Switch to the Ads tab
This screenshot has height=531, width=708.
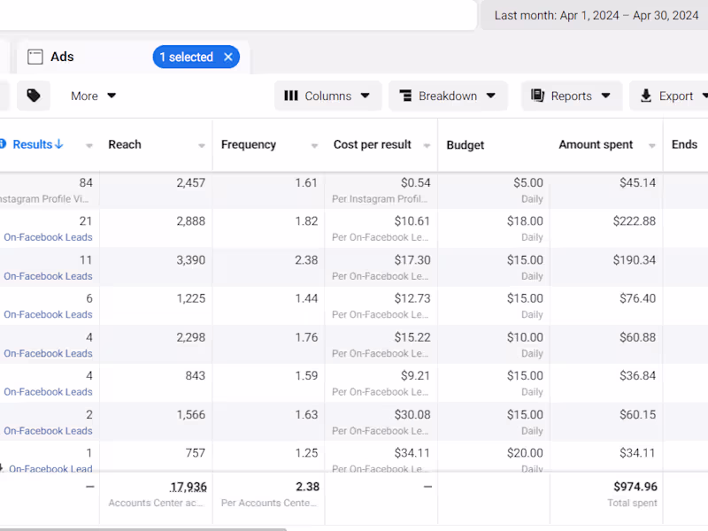62,57
